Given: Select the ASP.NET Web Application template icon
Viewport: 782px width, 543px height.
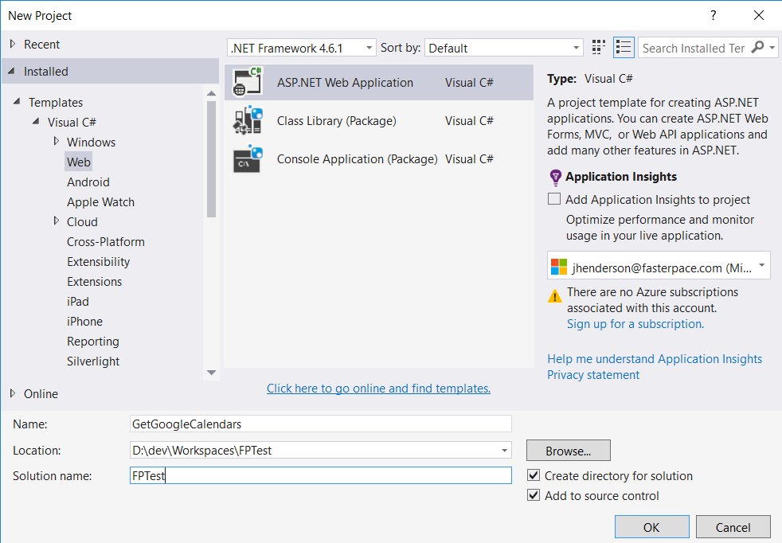Looking at the screenshot, I should [248, 82].
